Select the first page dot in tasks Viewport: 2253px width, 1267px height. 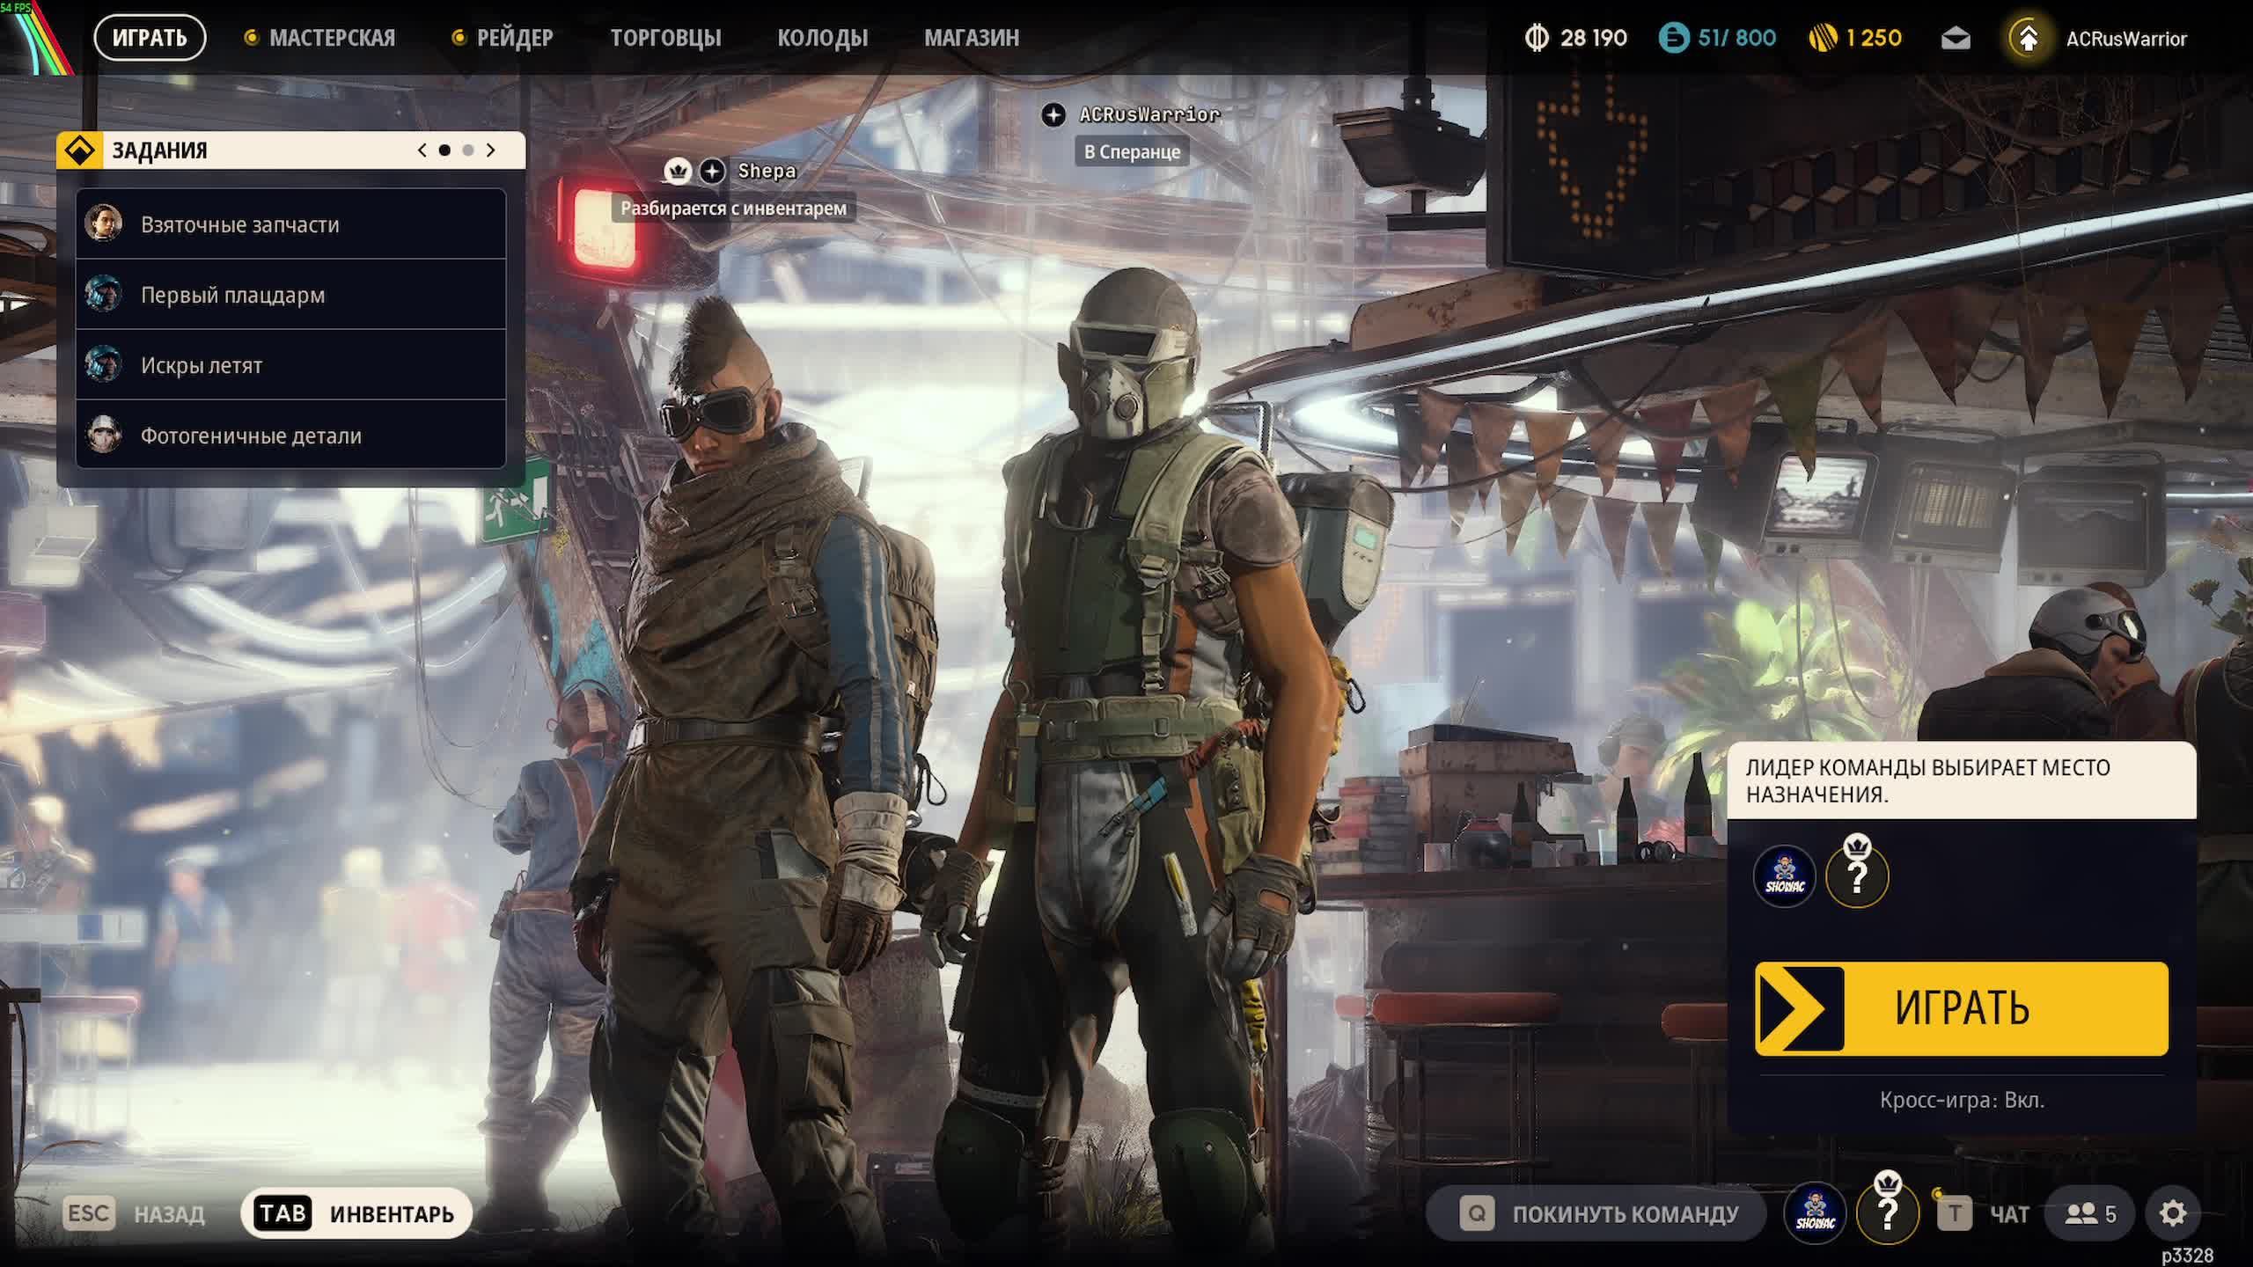pos(444,150)
